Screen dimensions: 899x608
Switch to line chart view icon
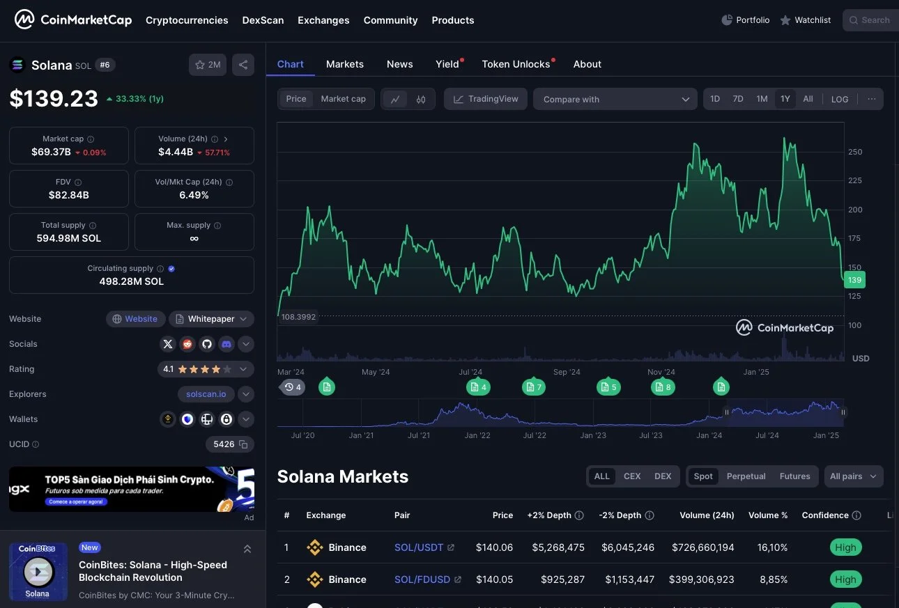click(x=395, y=99)
